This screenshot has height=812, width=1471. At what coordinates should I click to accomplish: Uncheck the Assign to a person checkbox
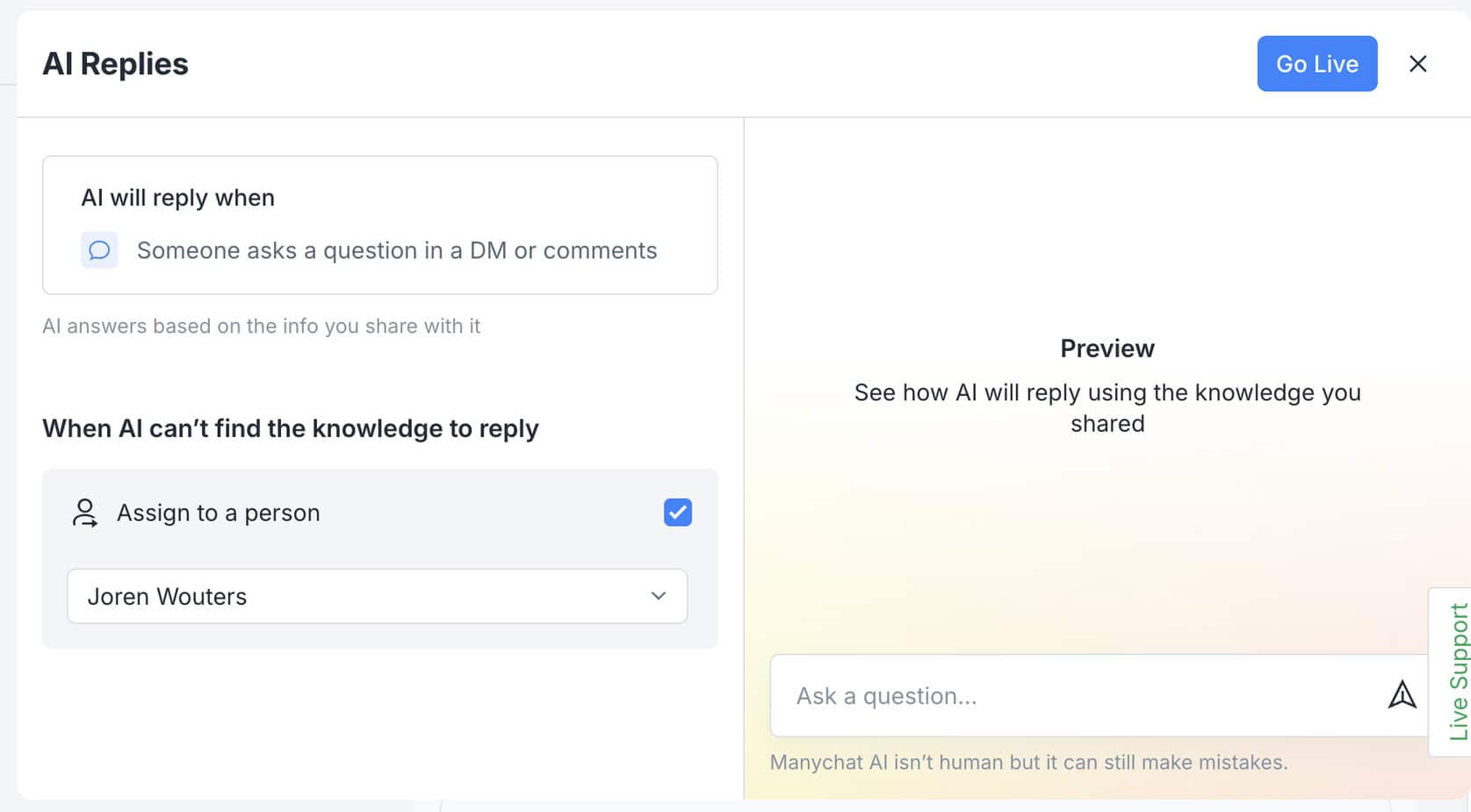(x=677, y=513)
